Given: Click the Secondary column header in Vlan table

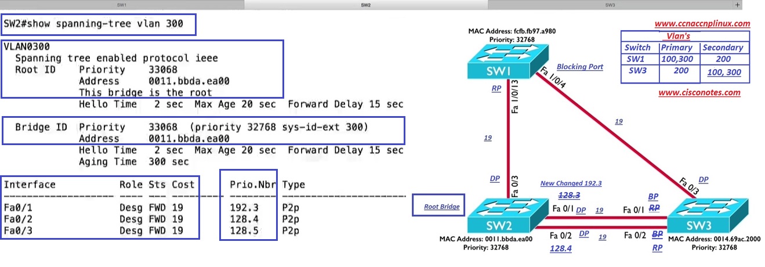Looking at the screenshot, I should tap(723, 48).
